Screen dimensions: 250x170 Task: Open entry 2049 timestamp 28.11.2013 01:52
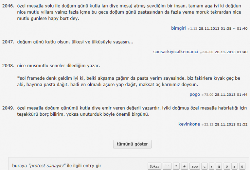231,124
